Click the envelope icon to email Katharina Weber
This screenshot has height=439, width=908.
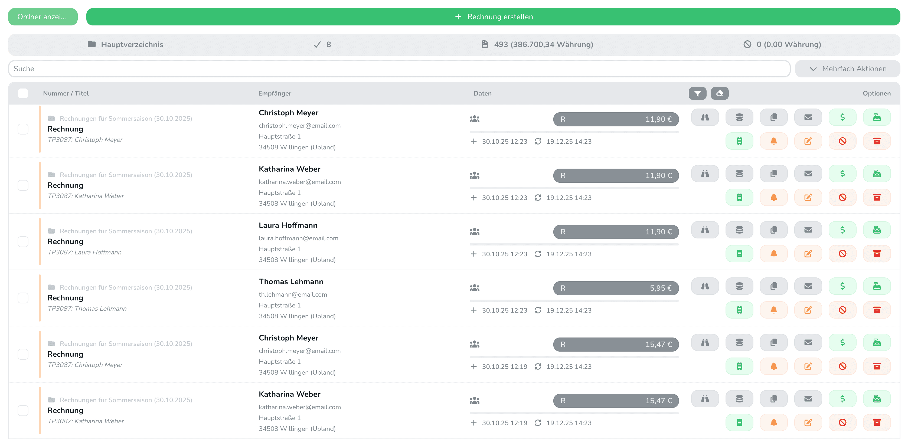click(808, 173)
